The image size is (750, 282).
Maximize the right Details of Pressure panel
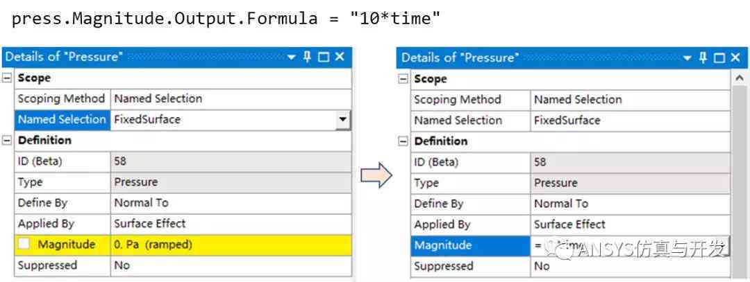[719, 58]
